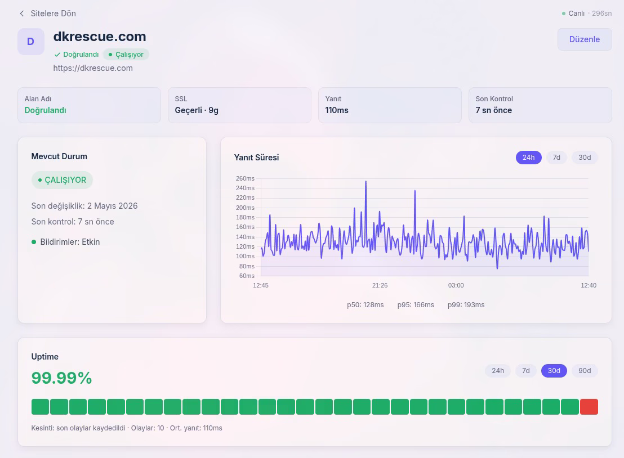
Task: Select the SSL Geçerli 9g card
Action: (239, 105)
